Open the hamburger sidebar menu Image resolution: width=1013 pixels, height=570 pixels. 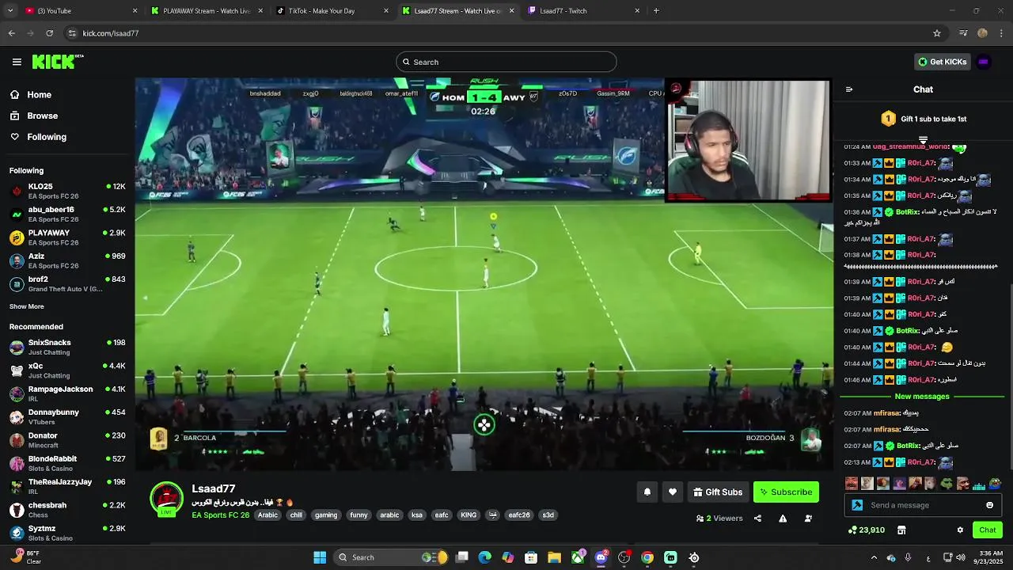[17, 62]
